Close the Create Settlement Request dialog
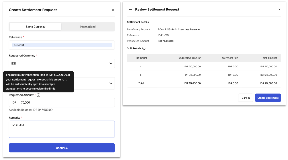This screenshot has height=160, width=288. click(x=113, y=10)
